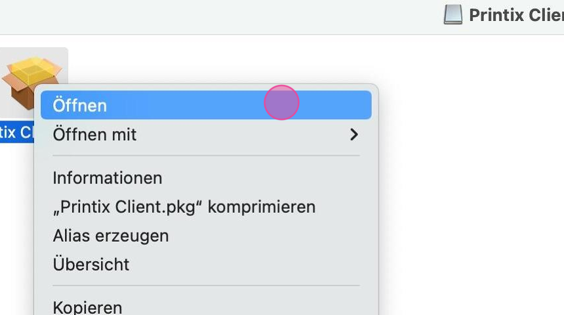Click the chevron at right of Öffnen mit
This screenshot has width=564, height=315.
pos(354,134)
